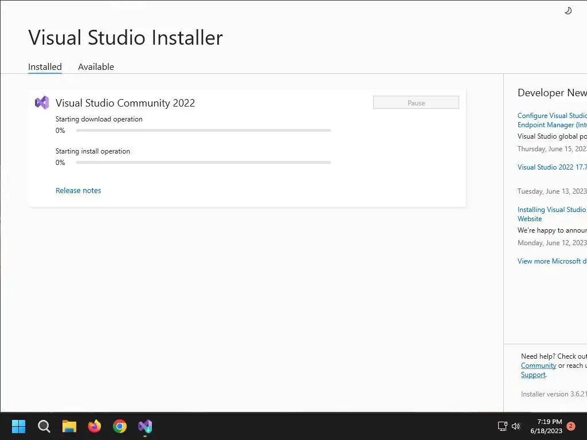Open the Release notes link
The height and width of the screenshot is (440, 587).
coord(78,190)
